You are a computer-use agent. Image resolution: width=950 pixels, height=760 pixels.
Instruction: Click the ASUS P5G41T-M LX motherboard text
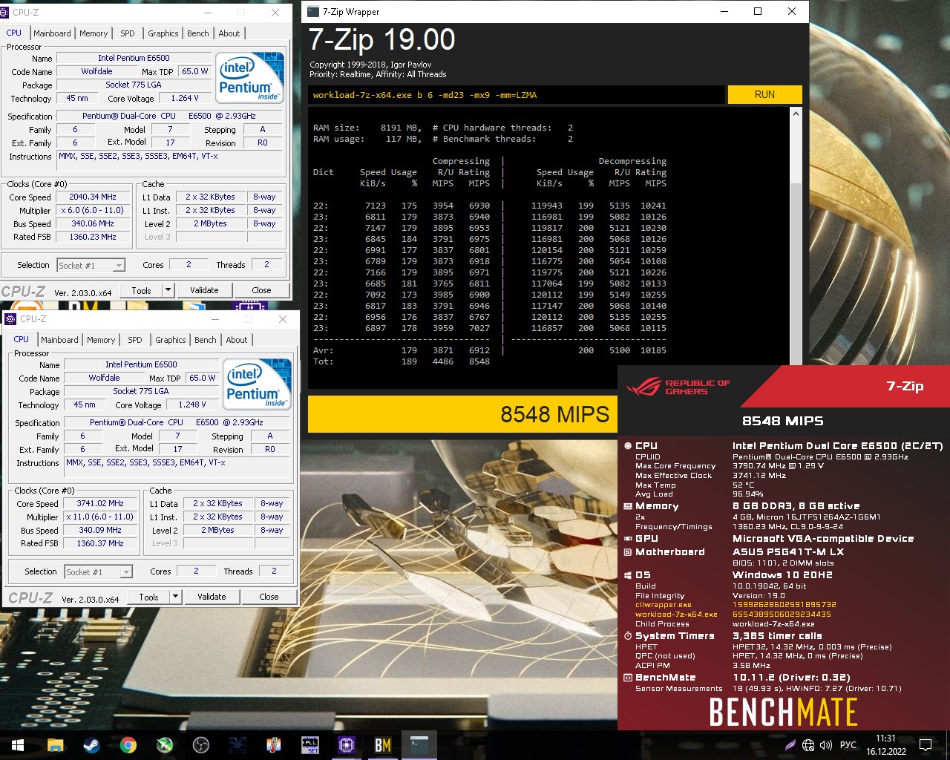tap(788, 551)
